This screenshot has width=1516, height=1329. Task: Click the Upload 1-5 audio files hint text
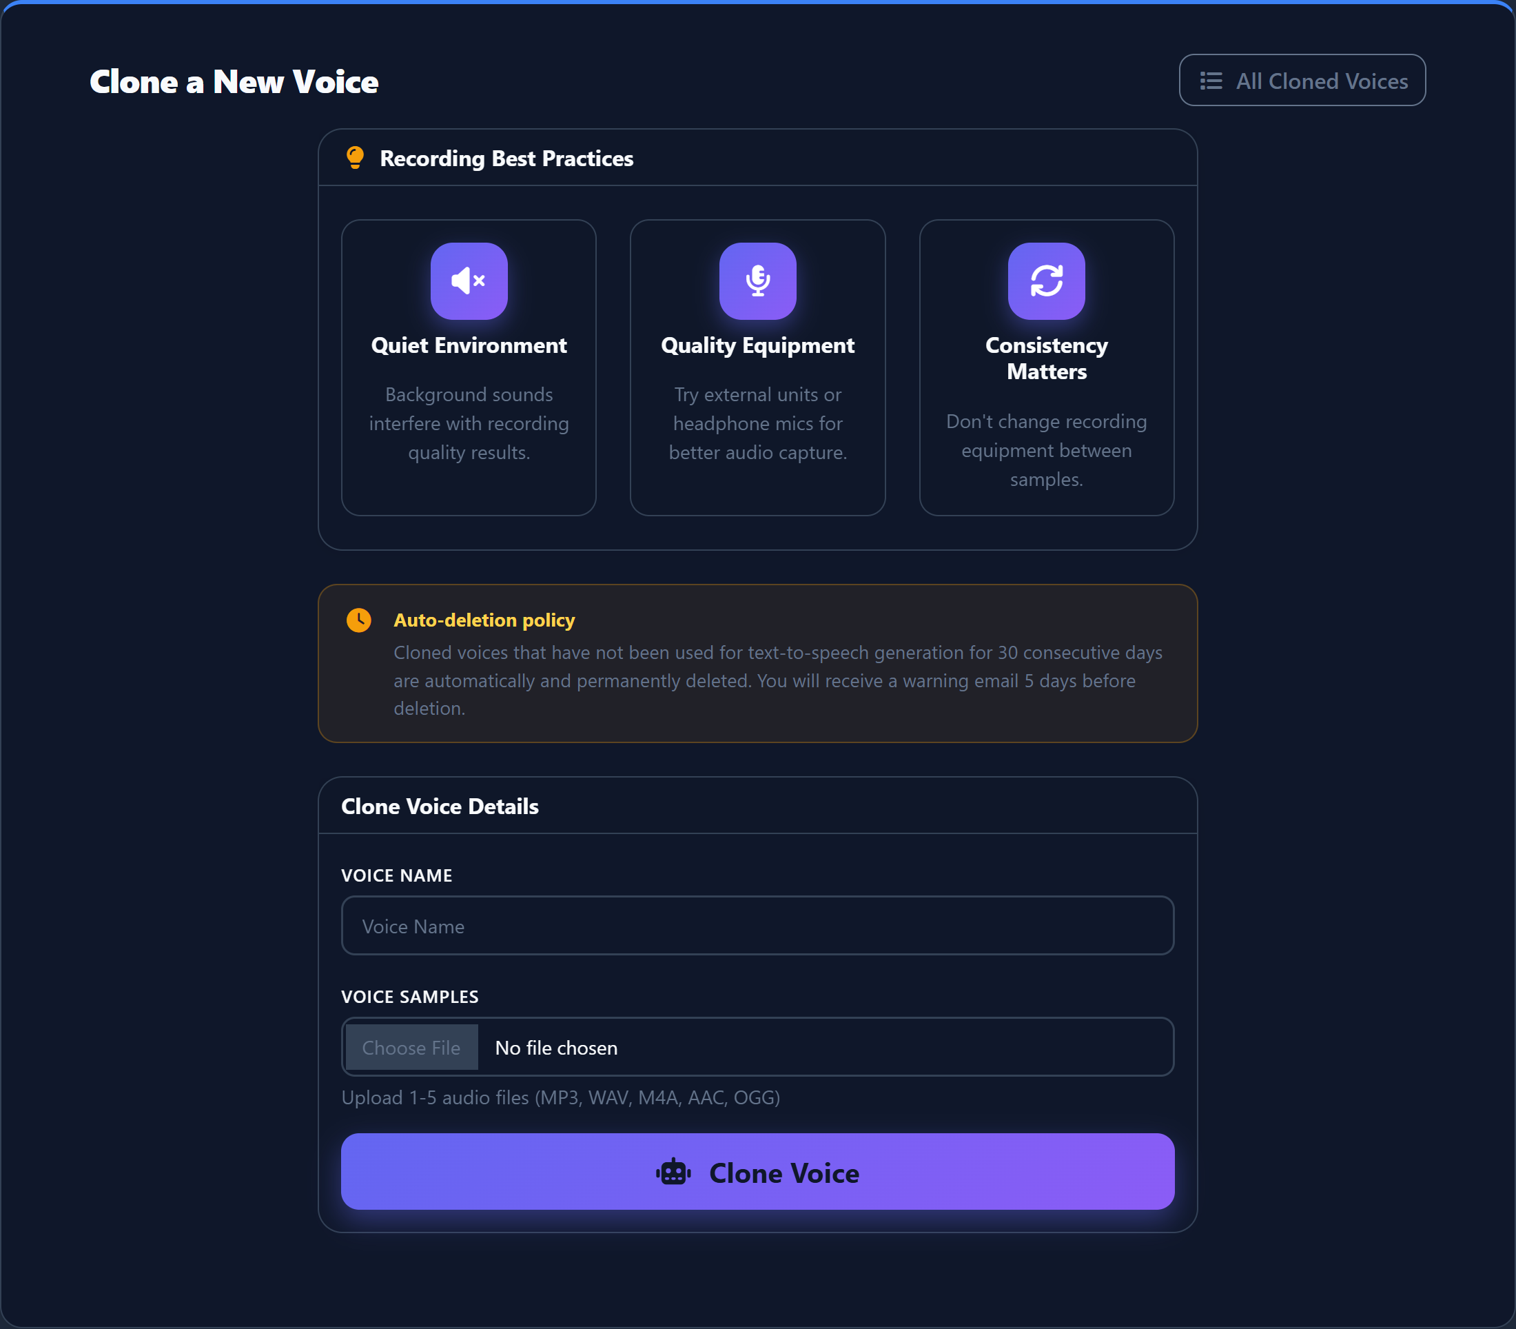coord(560,1097)
